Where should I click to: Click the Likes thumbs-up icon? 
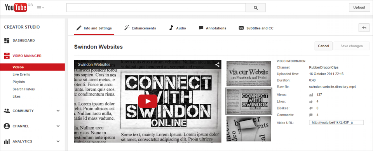pos(311,101)
